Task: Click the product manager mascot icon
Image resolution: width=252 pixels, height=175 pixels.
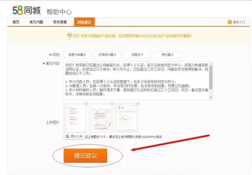Action: 69,36
